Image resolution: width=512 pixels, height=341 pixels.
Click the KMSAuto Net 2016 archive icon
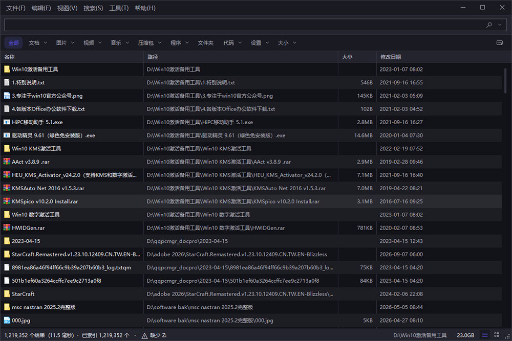pos(7,188)
